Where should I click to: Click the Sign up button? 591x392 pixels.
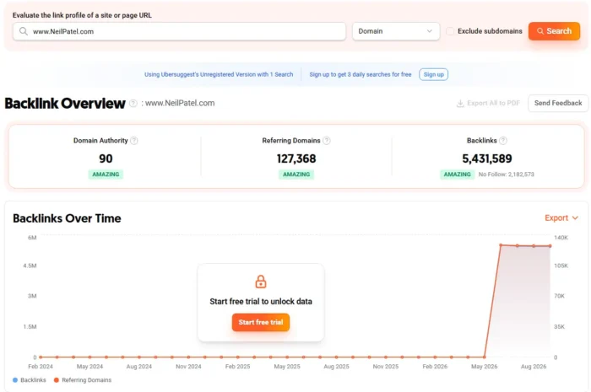(433, 74)
